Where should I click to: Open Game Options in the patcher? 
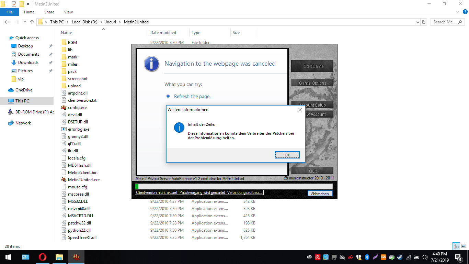point(312,83)
